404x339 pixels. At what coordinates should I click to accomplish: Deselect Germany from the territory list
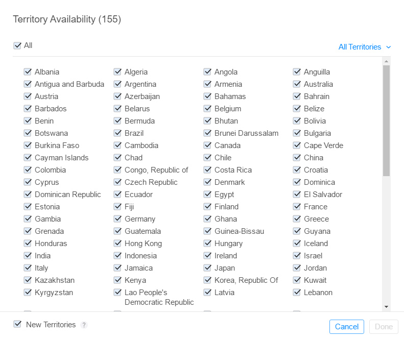(x=117, y=219)
